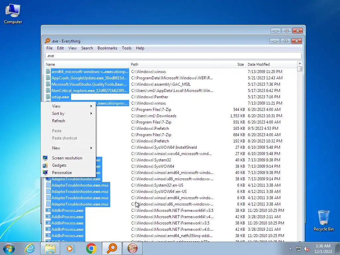Image resolution: width=340 pixels, height=255 pixels.
Task: Click folder icon beside setup.exe
Action: [48, 97]
